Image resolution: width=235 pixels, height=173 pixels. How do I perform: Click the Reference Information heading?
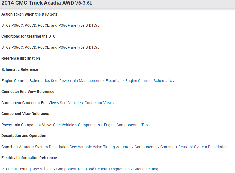[21, 58]
